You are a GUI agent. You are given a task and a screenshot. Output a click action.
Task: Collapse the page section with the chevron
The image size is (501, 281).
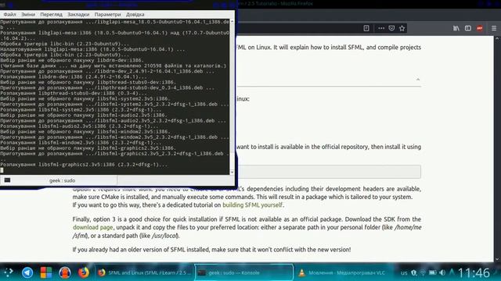tap(418, 79)
